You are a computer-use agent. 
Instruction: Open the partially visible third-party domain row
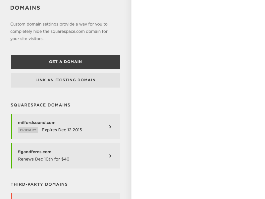tap(66, 196)
